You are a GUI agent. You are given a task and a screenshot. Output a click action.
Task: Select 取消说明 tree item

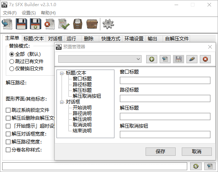[82, 125]
